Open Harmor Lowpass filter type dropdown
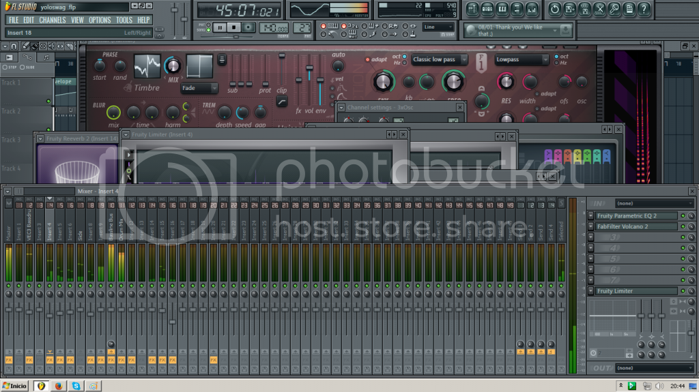The width and height of the screenshot is (699, 392). [x=521, y=59]
